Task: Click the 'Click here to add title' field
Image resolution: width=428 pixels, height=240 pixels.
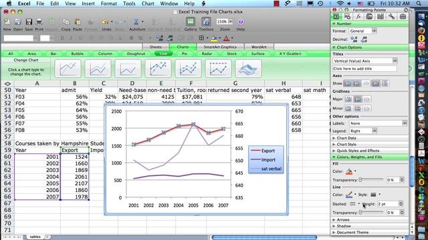Action: click(x=364, y=69)
